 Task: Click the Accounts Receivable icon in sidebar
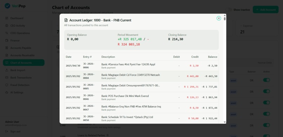tap(7, 55)
